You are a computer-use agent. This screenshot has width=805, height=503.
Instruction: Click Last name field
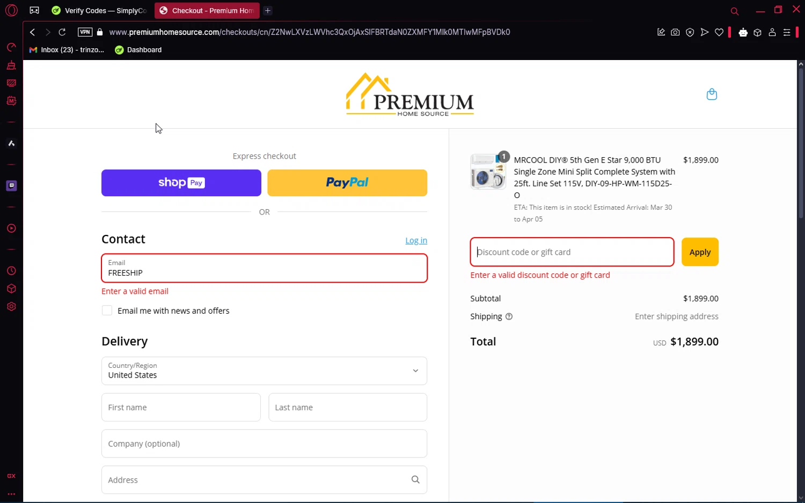pyautogui.click(x=348, y=408)
